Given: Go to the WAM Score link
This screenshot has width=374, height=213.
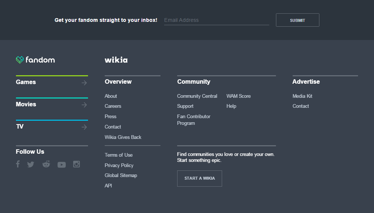Looking at the screenshot, I should pos(238,96).
